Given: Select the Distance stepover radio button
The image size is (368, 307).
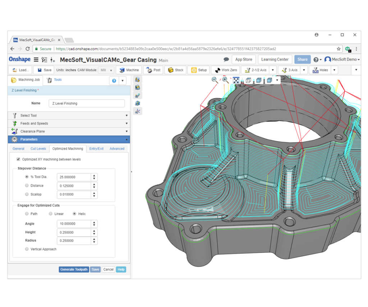Looking at the screenshot, I should point(27,185).
